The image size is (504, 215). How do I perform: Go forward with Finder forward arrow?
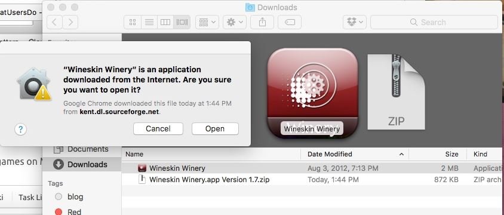[x=70, y=22]
